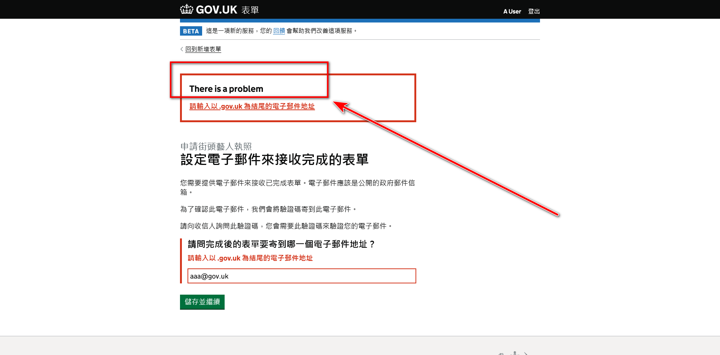720x355 pixels.
Task: Click the GOV.UK crown icon
Action: point(186,9)
